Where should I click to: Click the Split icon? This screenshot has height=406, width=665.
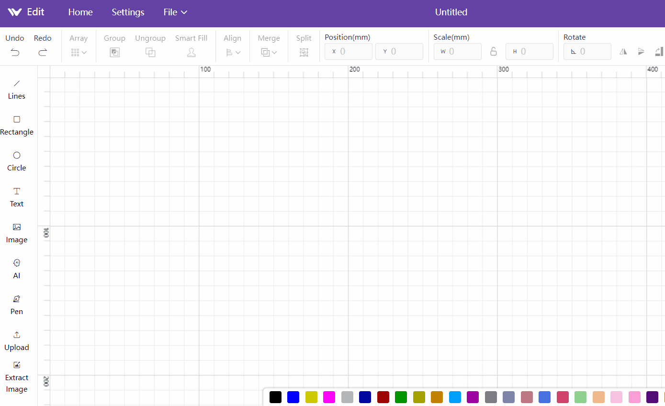304,53
